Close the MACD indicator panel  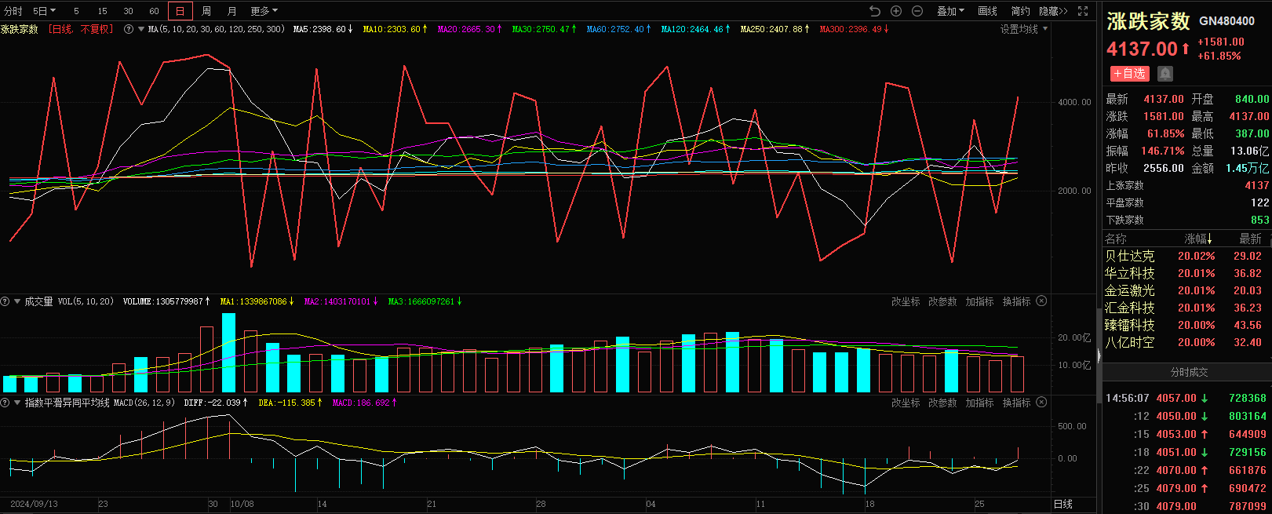point(1041,403)
